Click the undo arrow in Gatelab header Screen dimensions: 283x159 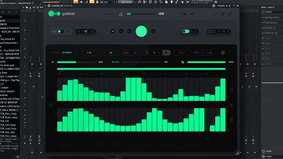tap(185, 14)
